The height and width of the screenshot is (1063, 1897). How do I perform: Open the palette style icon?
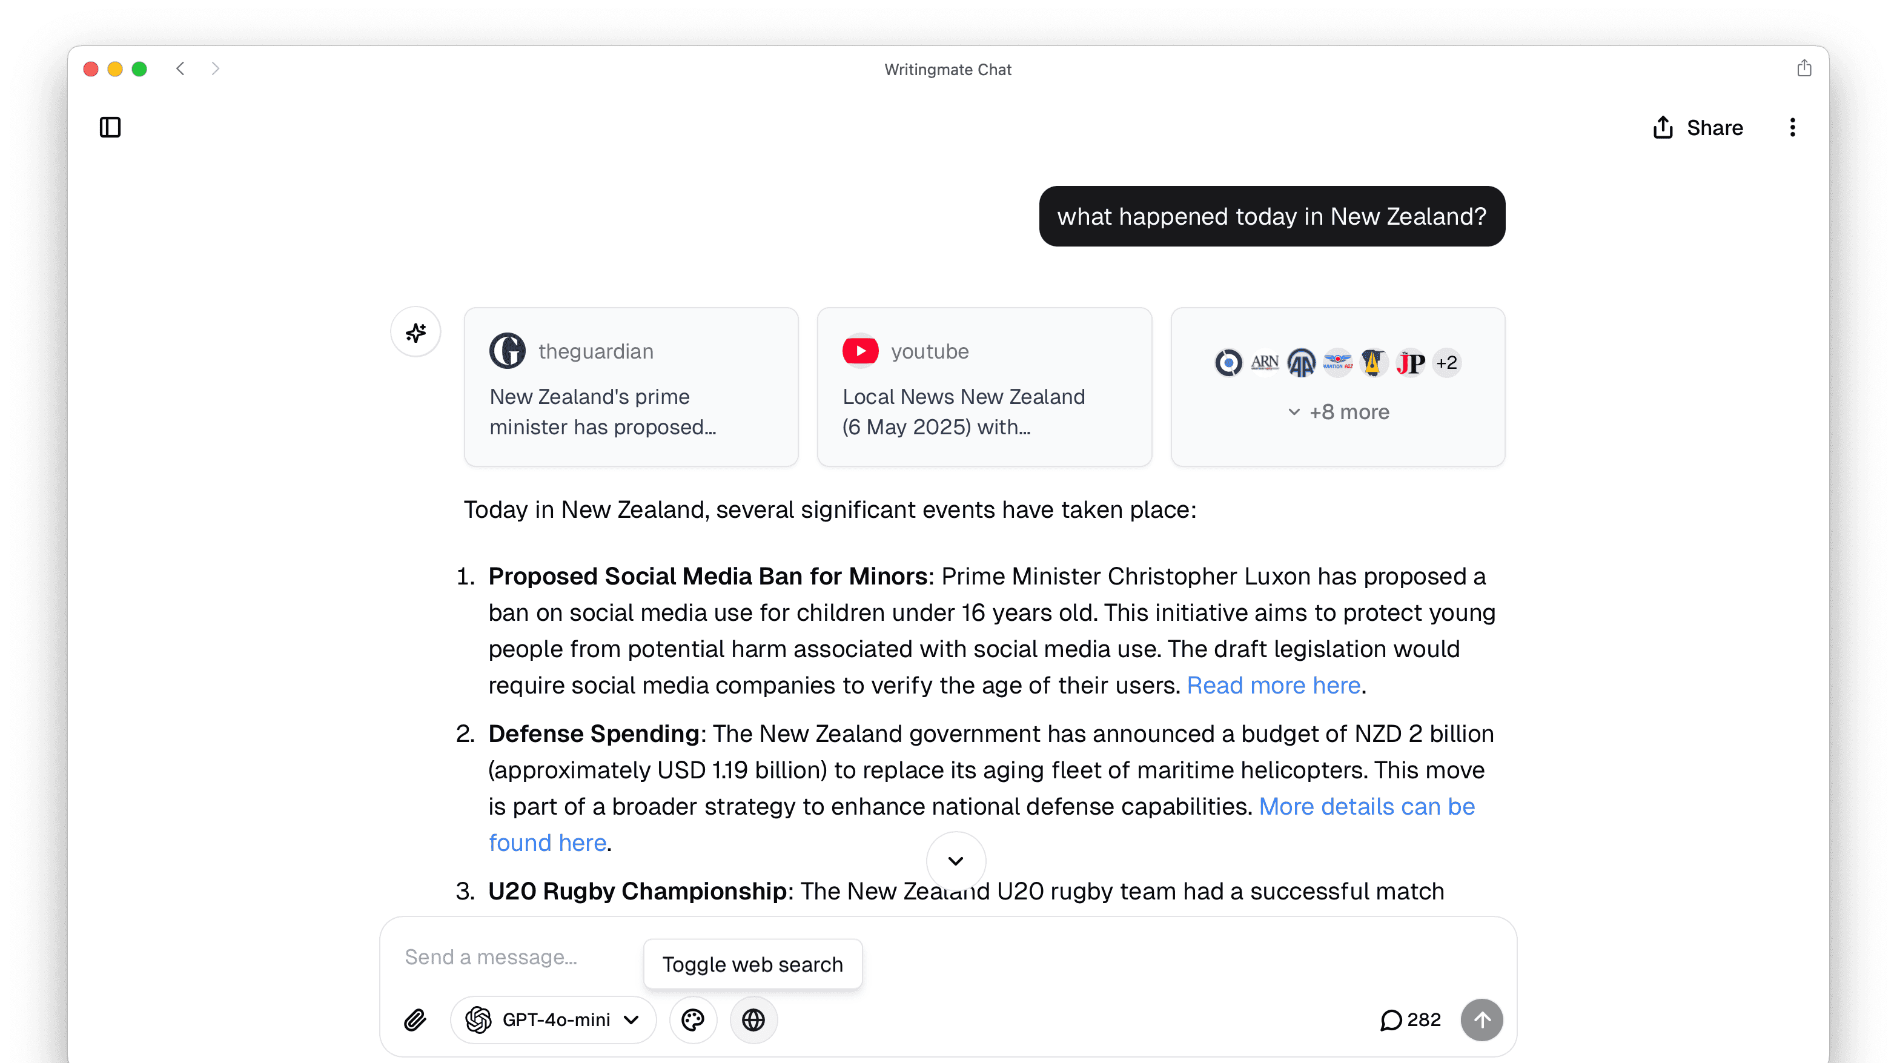pyautogui.click(x=692, y=1020)
